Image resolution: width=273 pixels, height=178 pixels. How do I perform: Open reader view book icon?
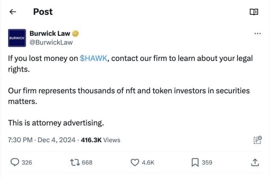[254, 12]
